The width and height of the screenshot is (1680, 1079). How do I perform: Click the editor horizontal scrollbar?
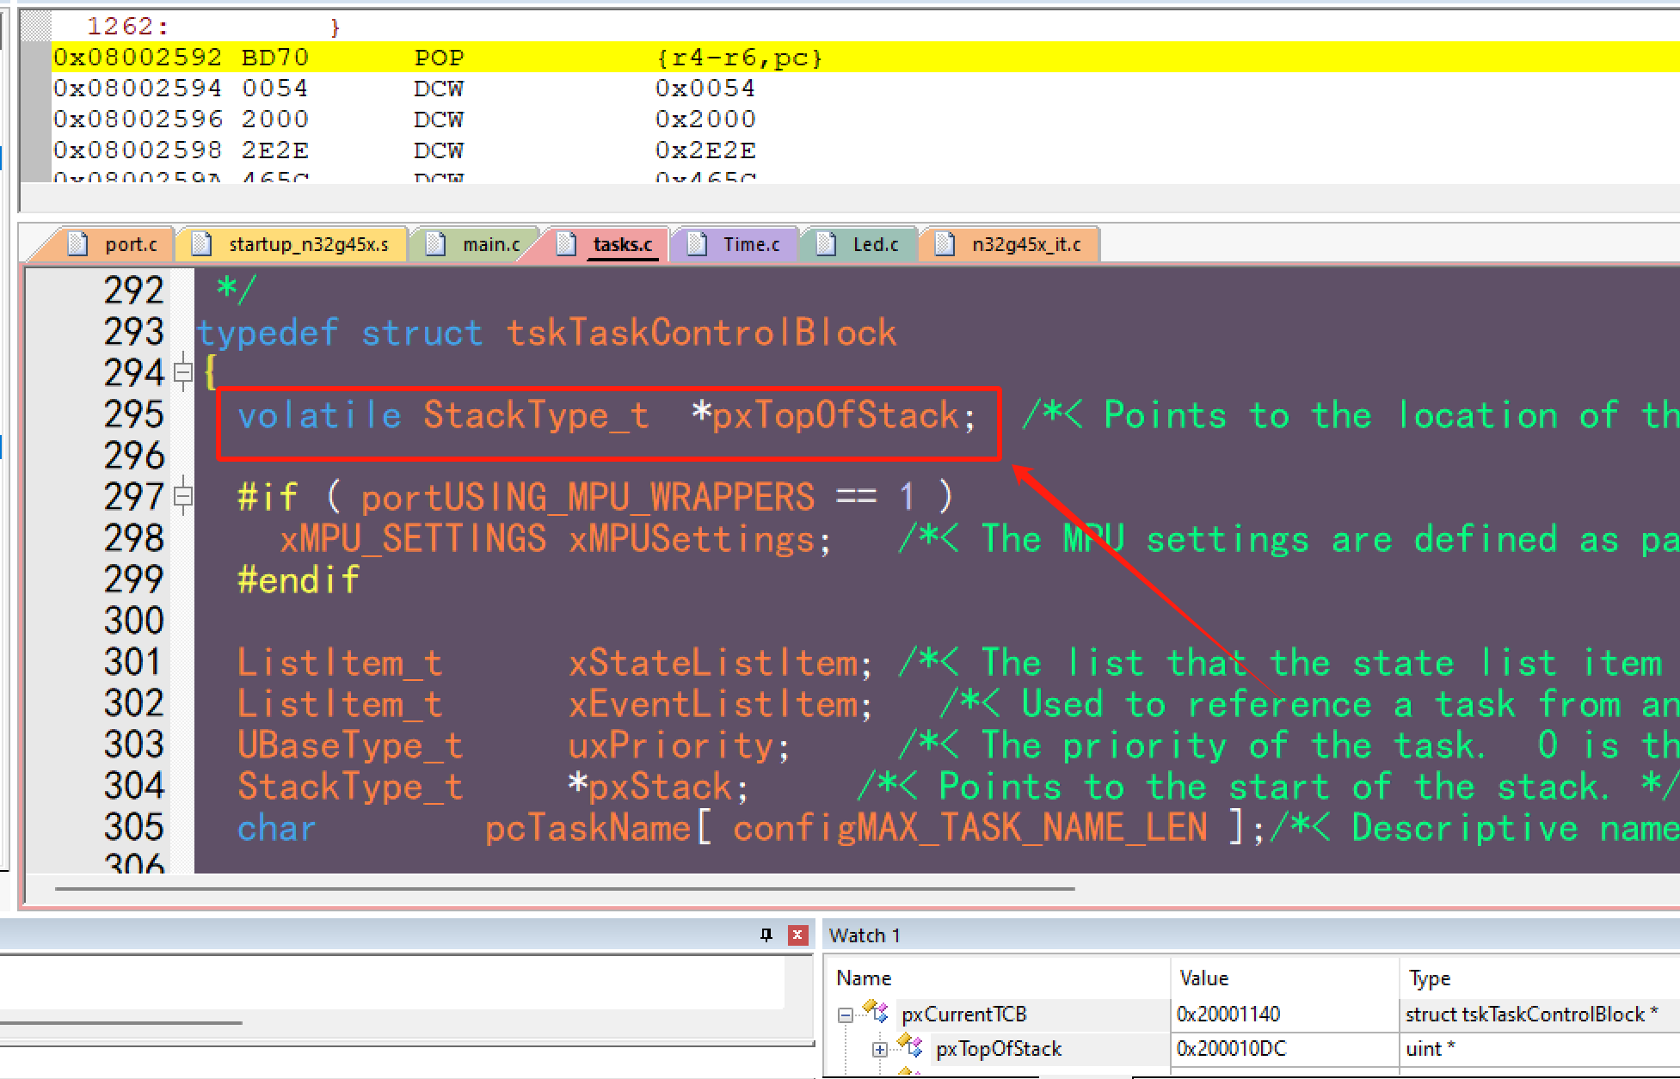tap(565, 888)
